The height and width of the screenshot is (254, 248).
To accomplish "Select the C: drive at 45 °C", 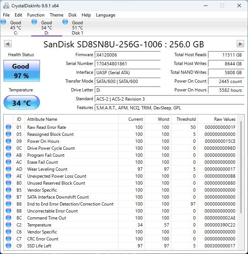I will pyautogui.click(x=15, y=28).
